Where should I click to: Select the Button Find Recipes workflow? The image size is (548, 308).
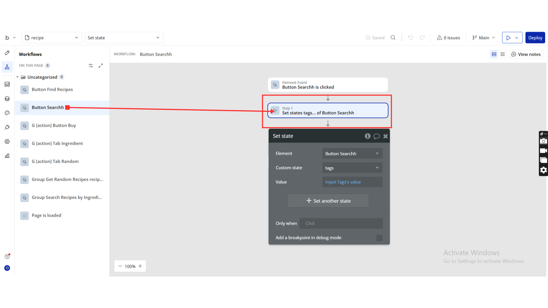click(52, 90)
